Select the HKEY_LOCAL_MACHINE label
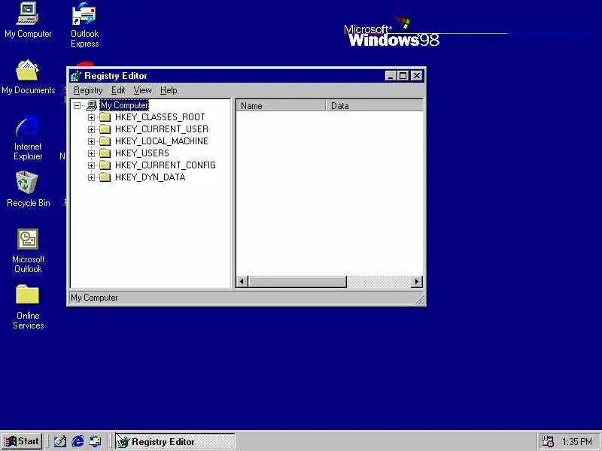602x451 pixels. click(162, 141)
